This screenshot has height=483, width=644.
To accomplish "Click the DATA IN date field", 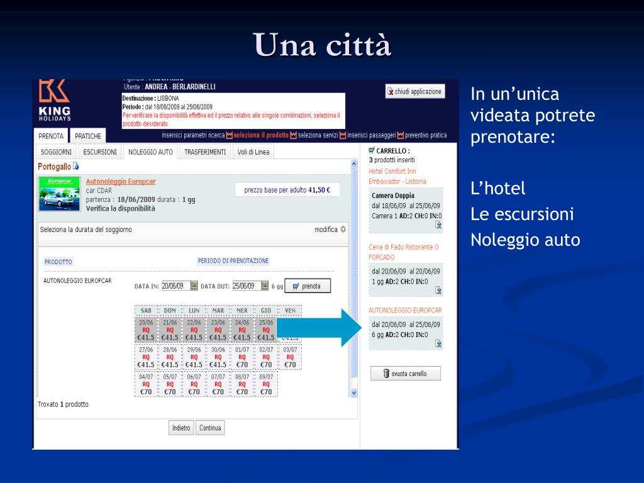I will 175,286.
